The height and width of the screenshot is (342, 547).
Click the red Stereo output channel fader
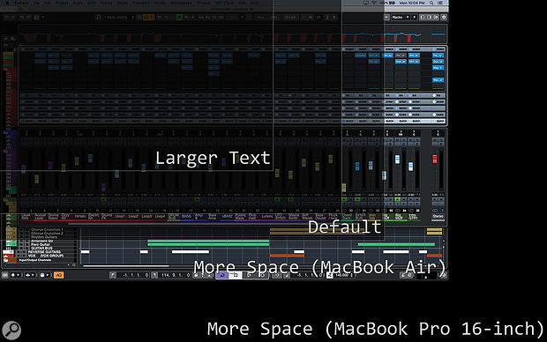435,159
